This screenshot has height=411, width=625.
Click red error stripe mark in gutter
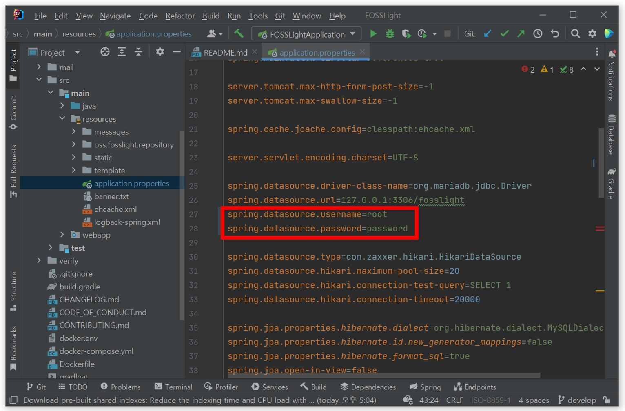coord(600,229)
